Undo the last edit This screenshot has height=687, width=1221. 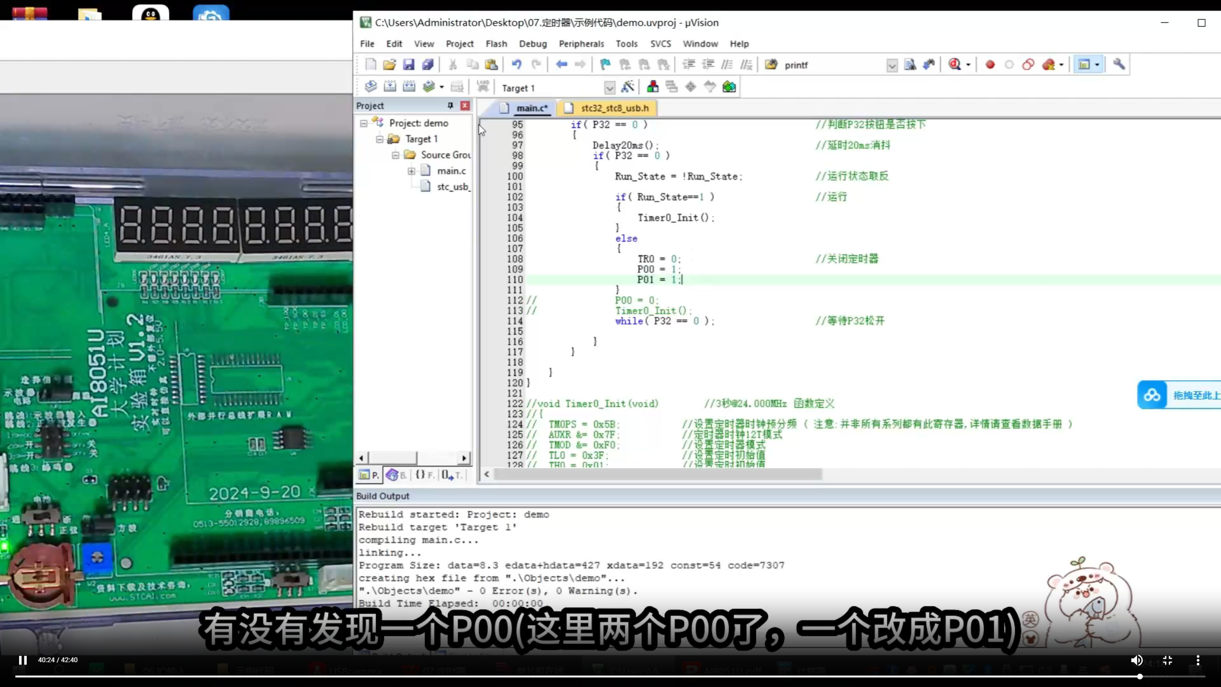point(517,64)
